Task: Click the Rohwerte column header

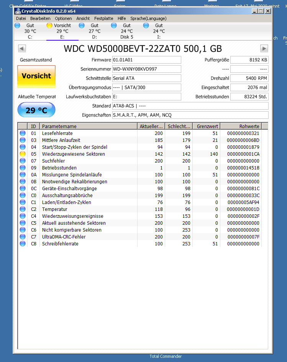Action: click(241, 126)
